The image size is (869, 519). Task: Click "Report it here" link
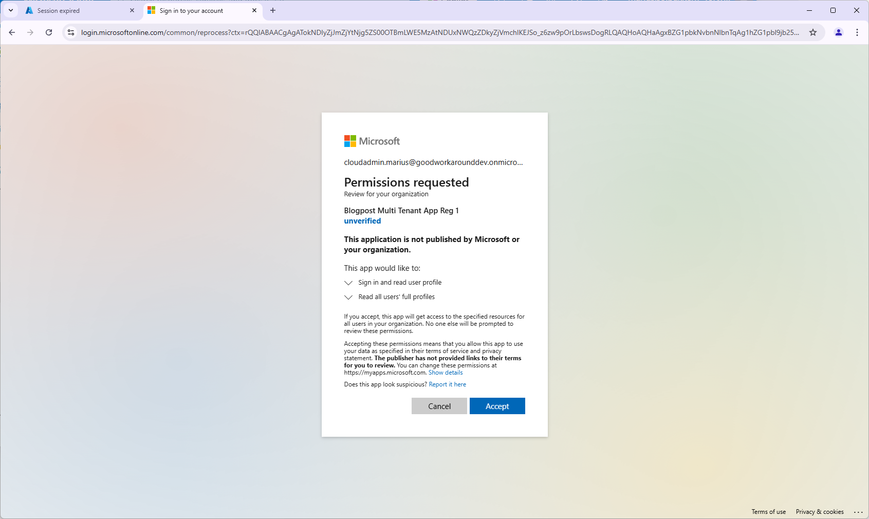coord(447,384)
